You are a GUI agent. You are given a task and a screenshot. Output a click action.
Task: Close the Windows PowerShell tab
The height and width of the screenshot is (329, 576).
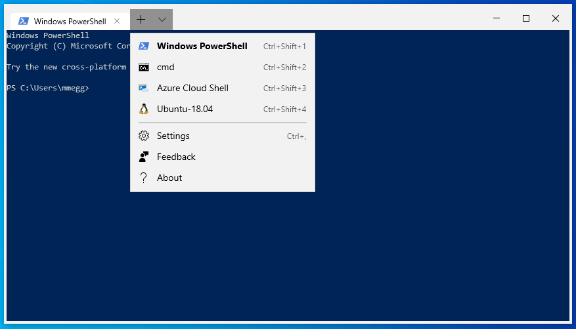117,21
